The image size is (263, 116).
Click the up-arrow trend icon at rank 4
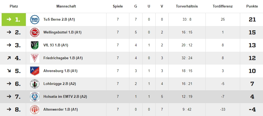click(9, 58)
